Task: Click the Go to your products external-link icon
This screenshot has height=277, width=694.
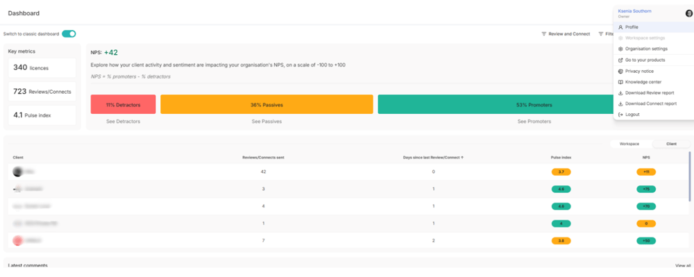Action: click(x=620, y=60)
